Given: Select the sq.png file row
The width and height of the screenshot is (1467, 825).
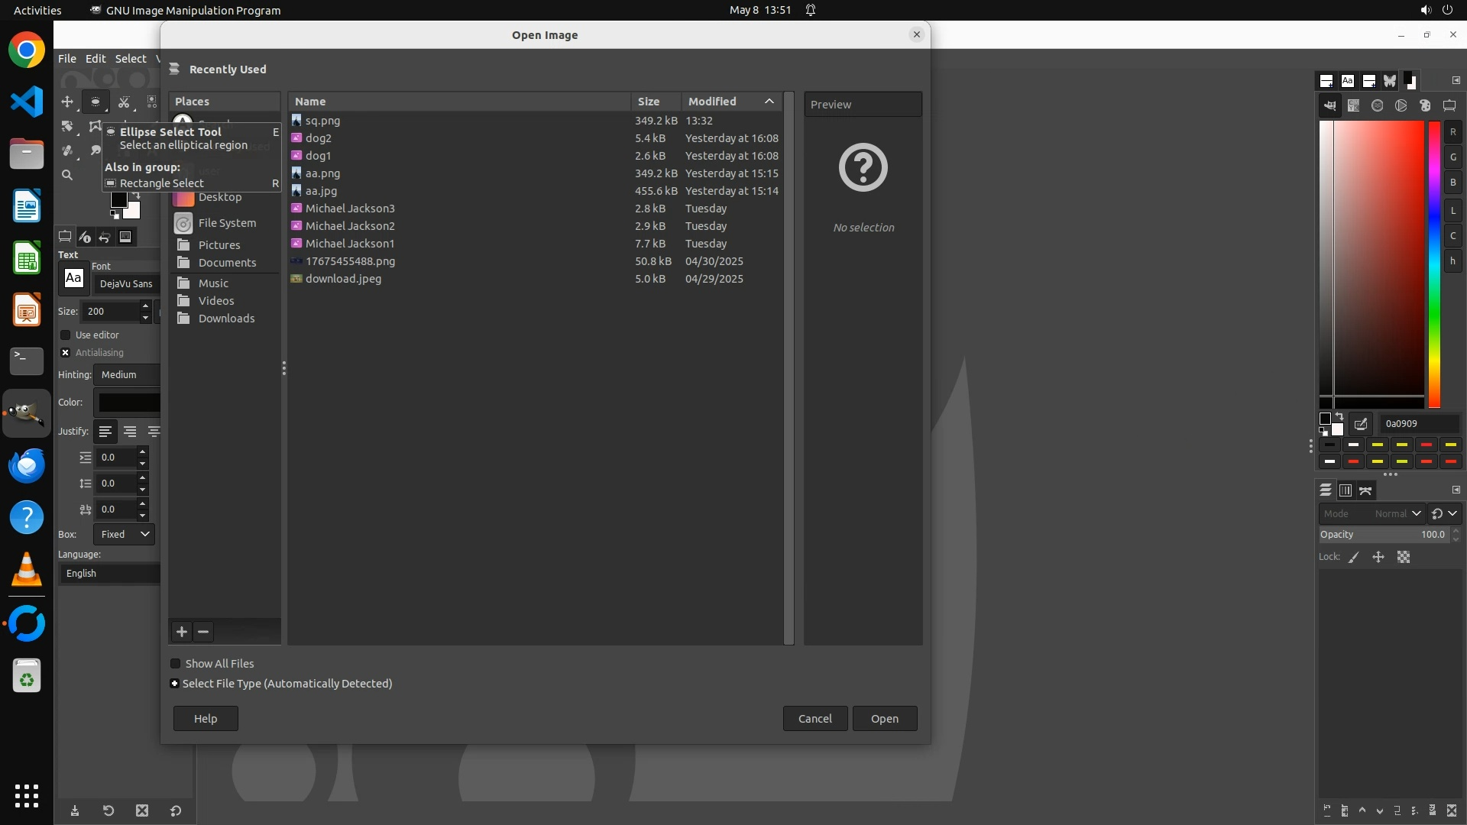Looking at the screenshot, I should (458, 121).
